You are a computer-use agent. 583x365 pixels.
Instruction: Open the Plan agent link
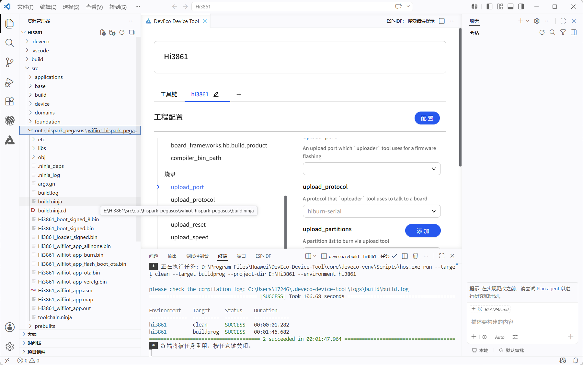click(548, 288)
